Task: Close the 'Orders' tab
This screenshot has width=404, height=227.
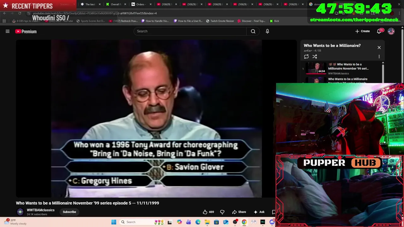Action: click(x=151, y=4)
